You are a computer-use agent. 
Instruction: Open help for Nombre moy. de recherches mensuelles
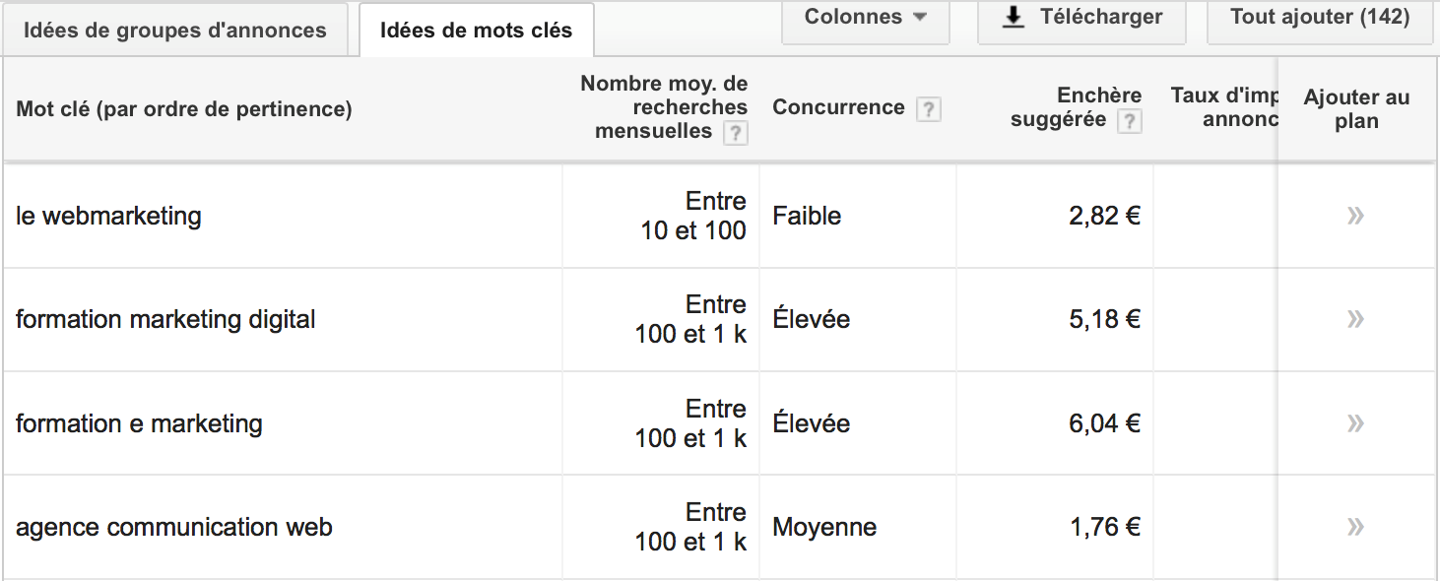735,133
